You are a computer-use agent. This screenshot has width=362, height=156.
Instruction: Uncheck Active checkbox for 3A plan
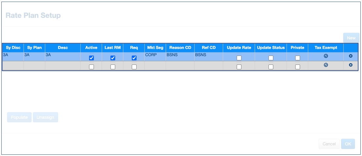click(91, 58)
